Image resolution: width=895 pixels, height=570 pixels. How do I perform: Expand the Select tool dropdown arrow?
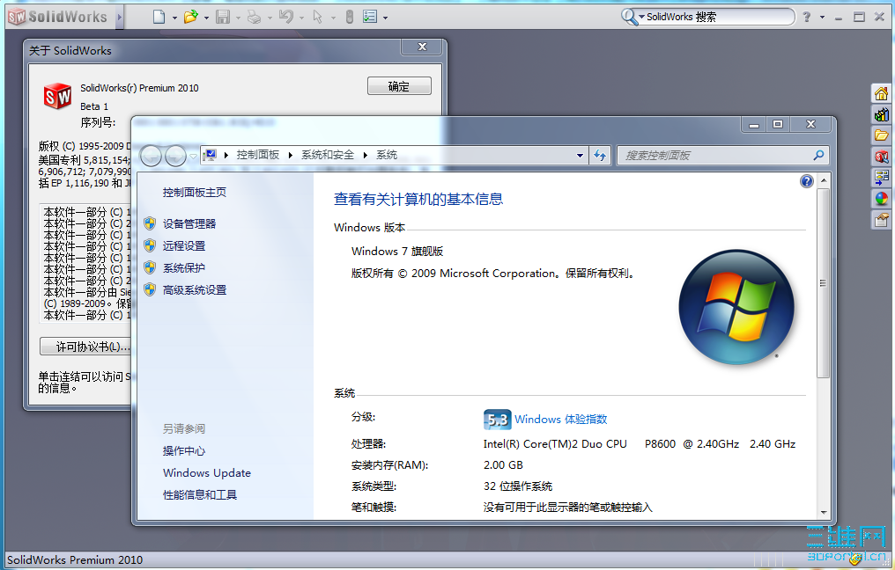tap(333, 18)
